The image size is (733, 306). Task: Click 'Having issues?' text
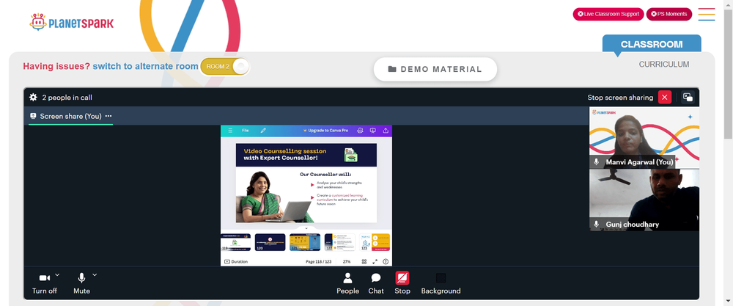[56, 67]
